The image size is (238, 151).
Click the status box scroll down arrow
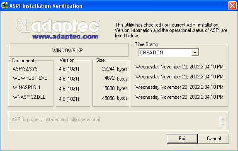[223, 125]
